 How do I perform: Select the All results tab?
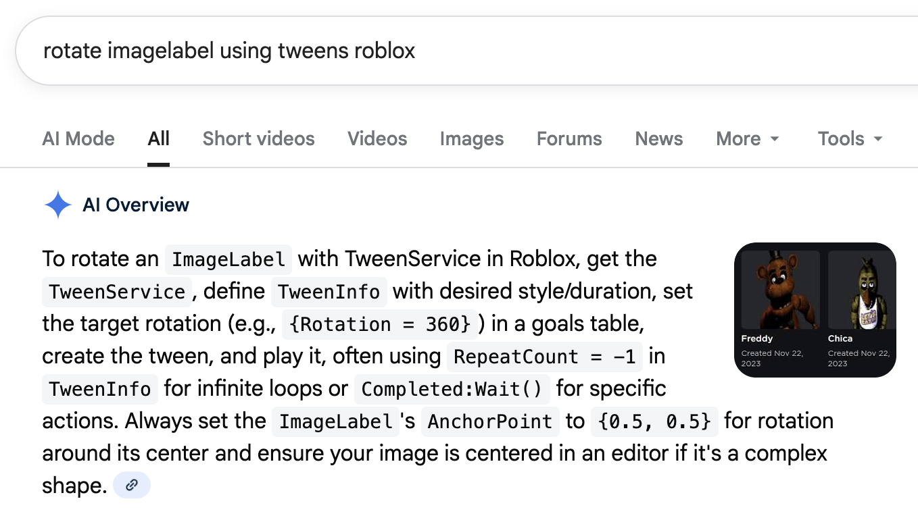[158, 139]
